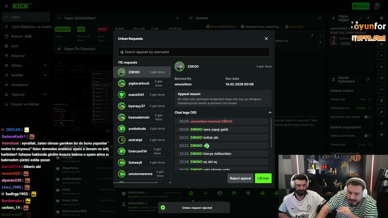Select the mami4141 unban request

pos(142,95)
